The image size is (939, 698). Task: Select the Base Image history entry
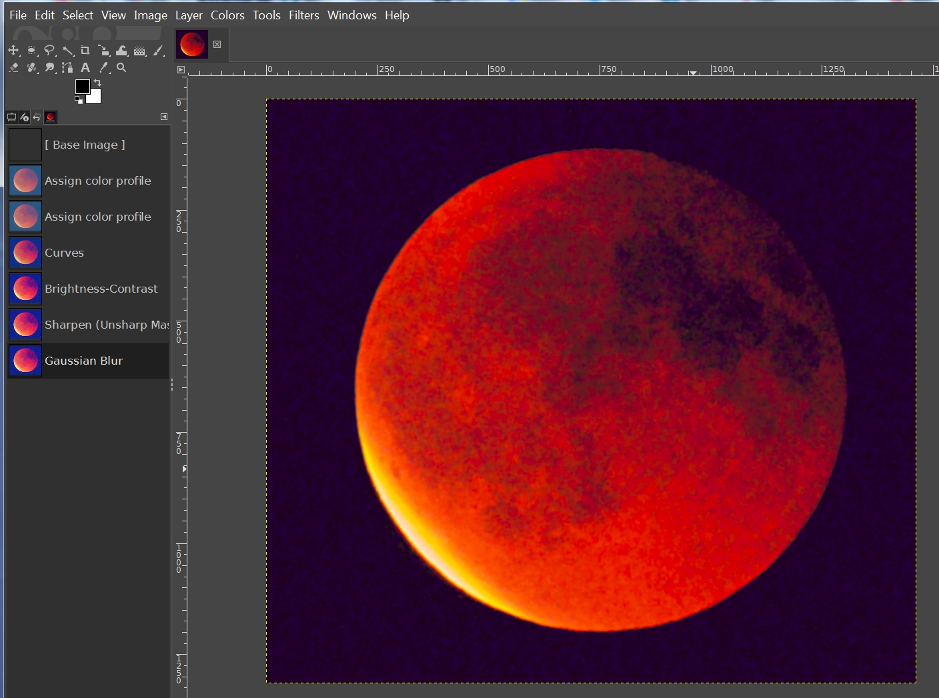[x=85, y=145]
